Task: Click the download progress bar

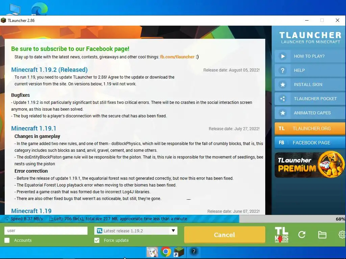Action: pos(173,219)
